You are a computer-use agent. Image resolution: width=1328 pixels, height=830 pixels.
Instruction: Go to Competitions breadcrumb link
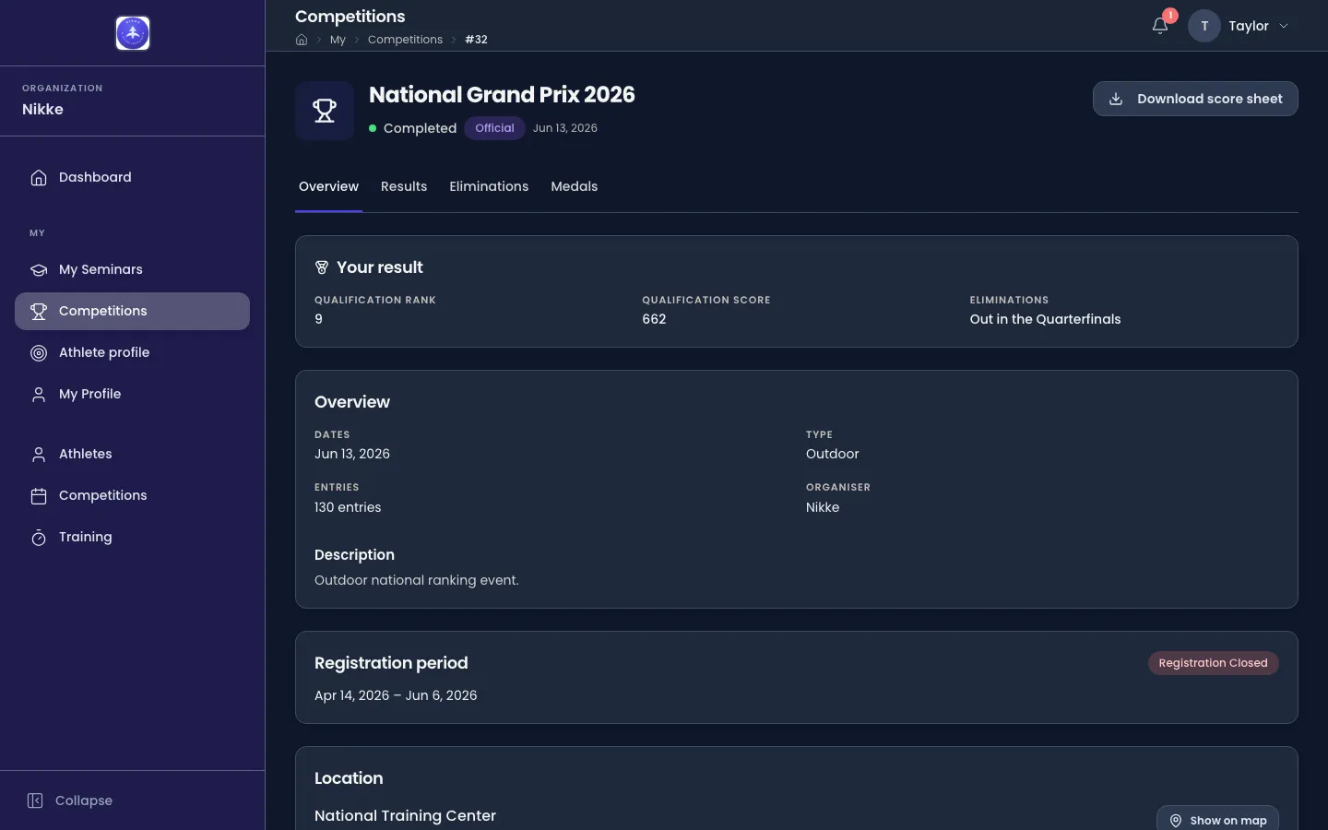coord(405,40)
